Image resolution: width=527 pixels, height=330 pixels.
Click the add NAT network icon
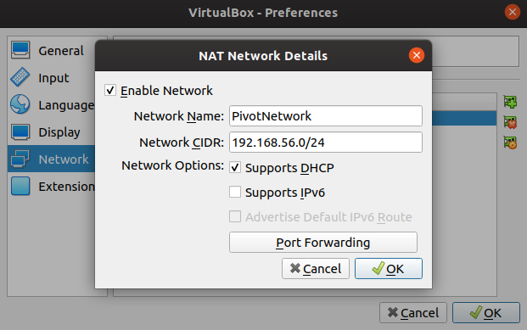(x=510, y=102)
